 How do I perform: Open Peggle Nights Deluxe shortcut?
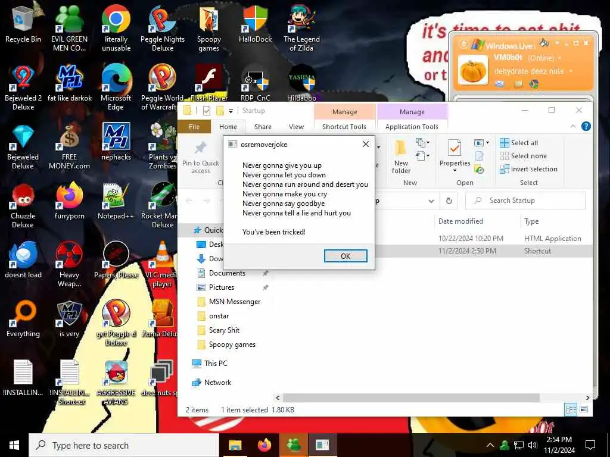point(163,27)
